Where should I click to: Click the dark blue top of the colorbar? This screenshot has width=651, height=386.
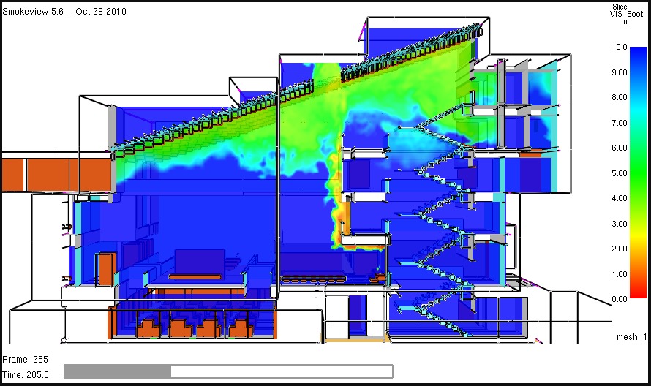coord(638,51)
